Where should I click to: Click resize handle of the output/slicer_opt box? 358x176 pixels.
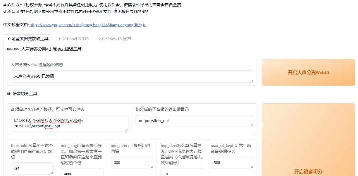point(252,125)
